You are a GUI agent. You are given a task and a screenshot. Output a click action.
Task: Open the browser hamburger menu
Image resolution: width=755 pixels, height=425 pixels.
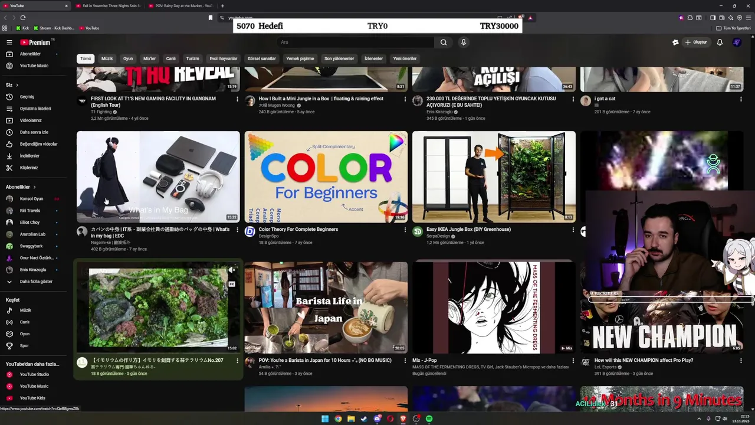(749, 18)
